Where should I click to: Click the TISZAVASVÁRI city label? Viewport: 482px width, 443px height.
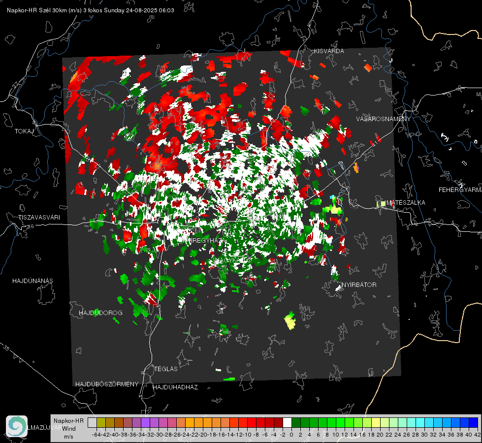coord(39,218)
